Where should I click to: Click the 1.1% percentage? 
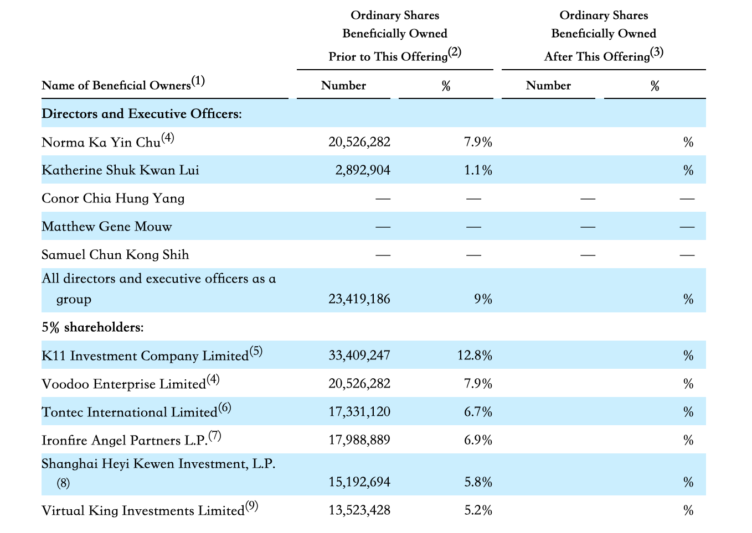click(478, 170)
